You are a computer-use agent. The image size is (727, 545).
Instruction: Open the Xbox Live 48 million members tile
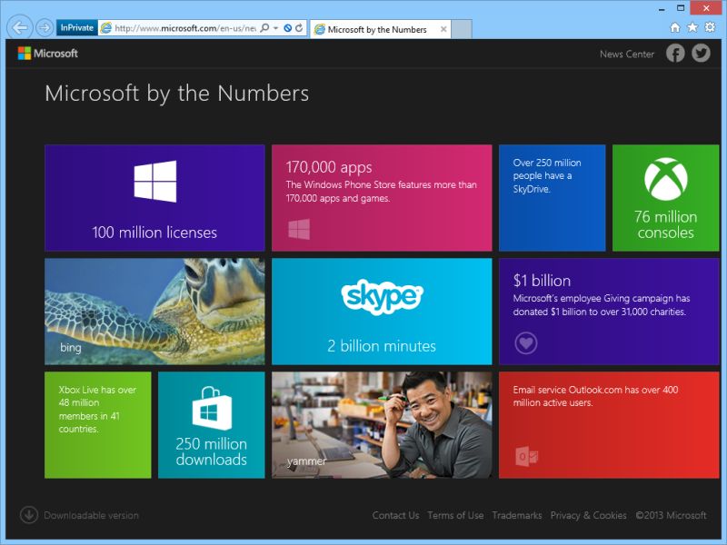[x=98, y=425]
